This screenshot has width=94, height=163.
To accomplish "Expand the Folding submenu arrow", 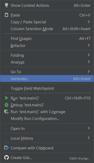I will [89, 55].
